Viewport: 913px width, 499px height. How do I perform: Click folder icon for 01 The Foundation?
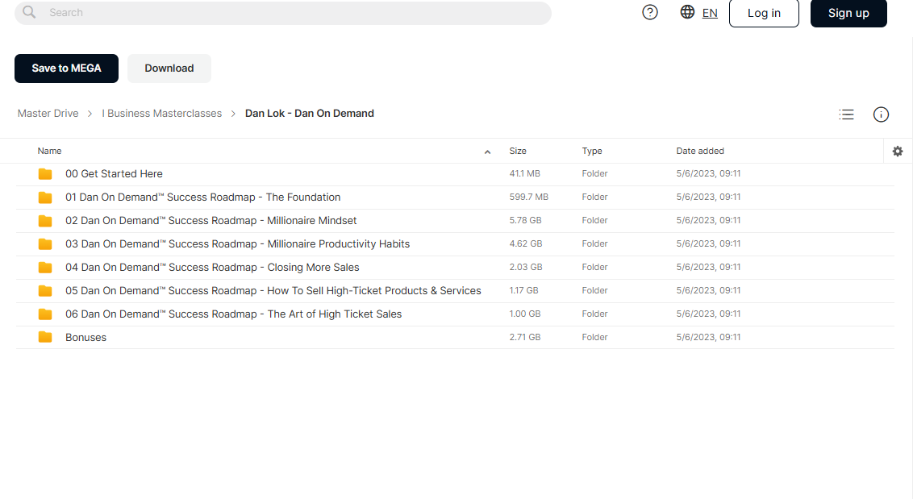tap(45, 198)
